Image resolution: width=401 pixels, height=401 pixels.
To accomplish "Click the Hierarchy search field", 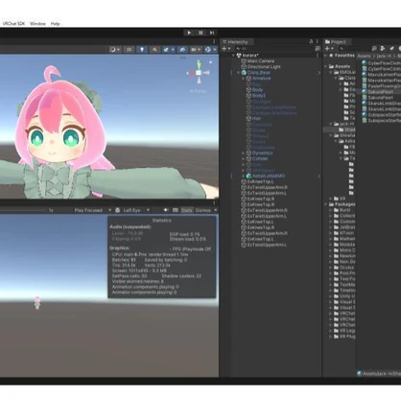I will click(x=273, y=49).
